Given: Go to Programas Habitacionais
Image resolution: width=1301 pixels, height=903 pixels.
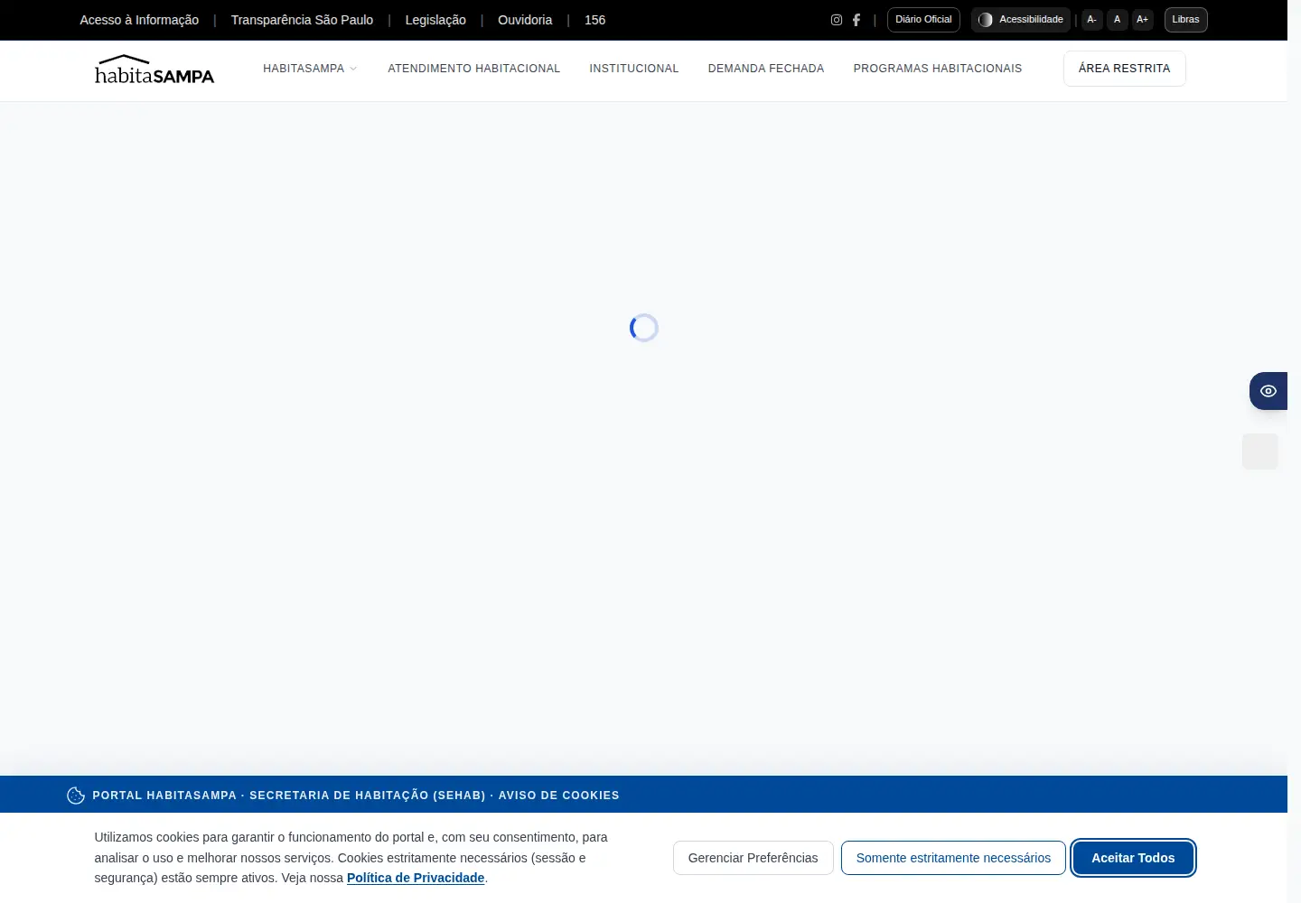Looking at the screenshot, I should click(938, 69).
